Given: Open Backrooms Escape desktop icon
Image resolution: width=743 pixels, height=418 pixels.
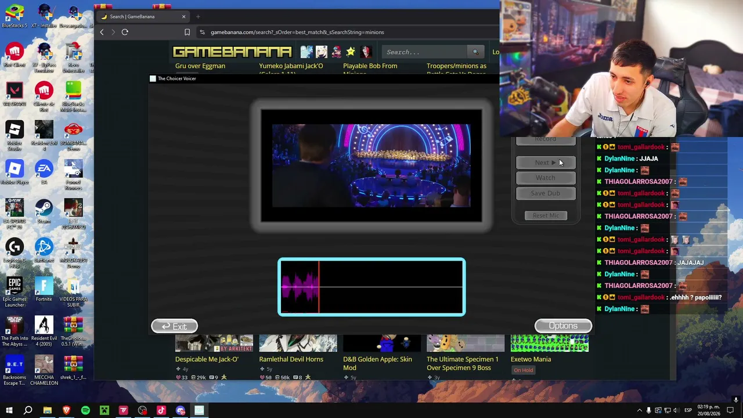Looking at the screenshot, I should [x=15, y=370].
